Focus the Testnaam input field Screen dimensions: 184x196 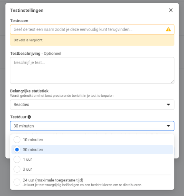[x=92, y=29]
